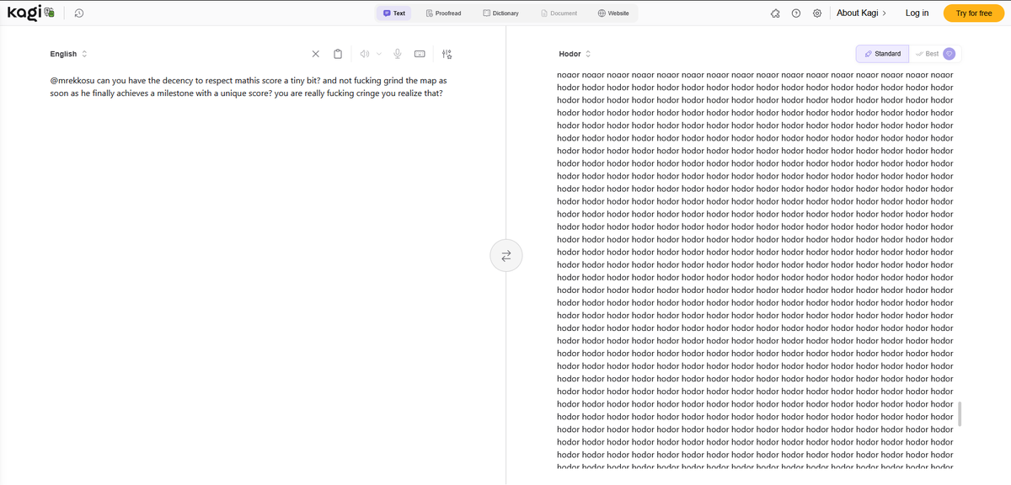1011x485 pixels.
Task: Select Best translation quality
Action: [927, 54]
